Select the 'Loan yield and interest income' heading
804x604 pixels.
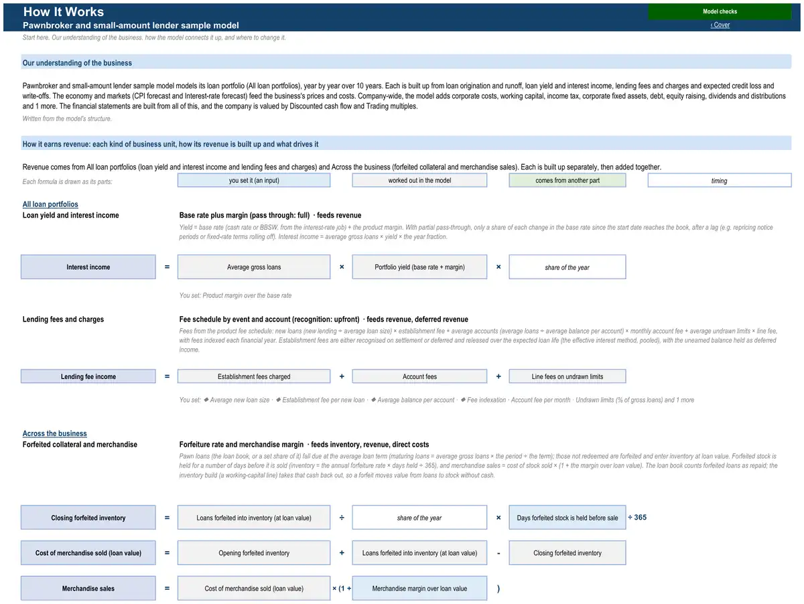tap(71, 216)
